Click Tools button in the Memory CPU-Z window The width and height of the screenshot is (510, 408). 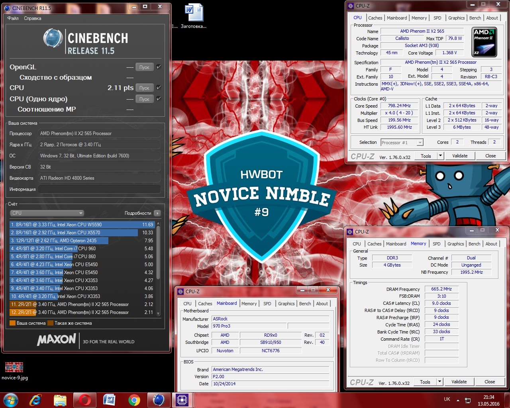pos(425,382)
